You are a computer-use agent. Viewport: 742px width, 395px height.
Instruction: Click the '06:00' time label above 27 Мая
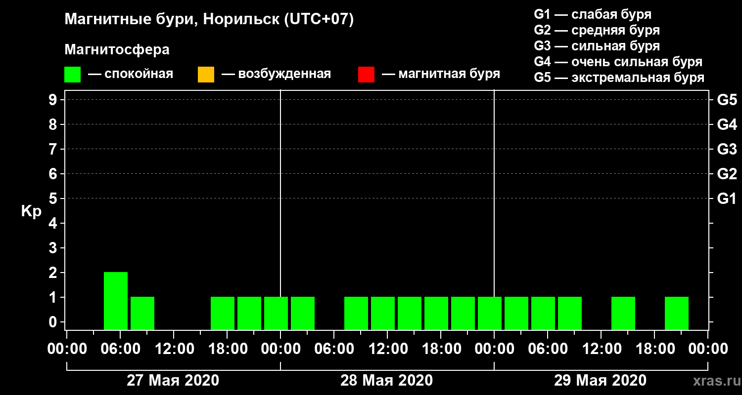(120, 349)
